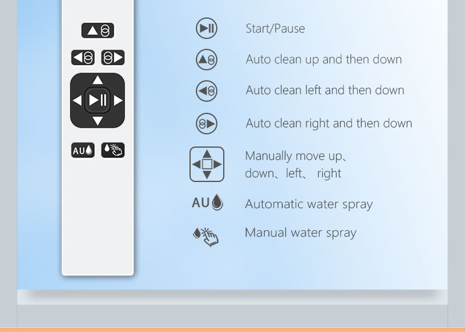Click auto clean up button on remote
Screen dimensions: 465x332
click(98, 30)
